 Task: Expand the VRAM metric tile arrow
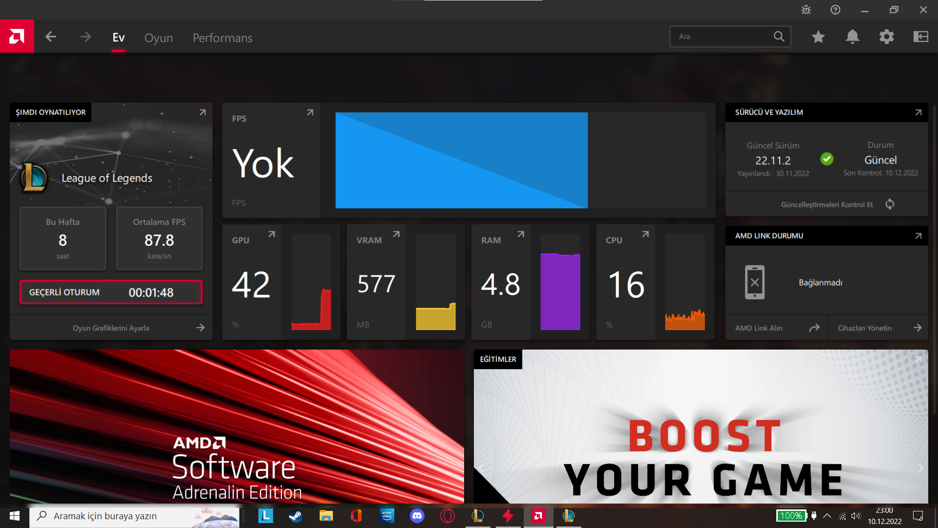coord(396,235)
